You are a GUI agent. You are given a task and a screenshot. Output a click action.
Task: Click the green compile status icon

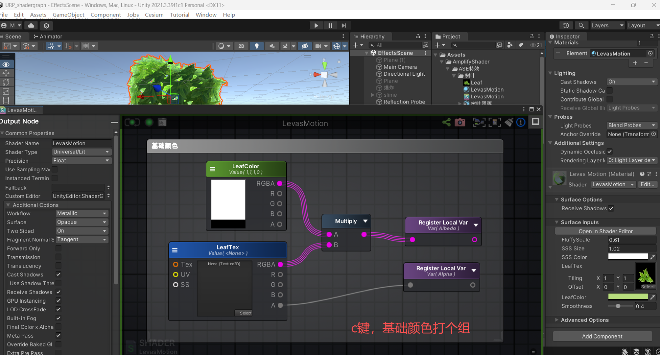click(149, 122)
